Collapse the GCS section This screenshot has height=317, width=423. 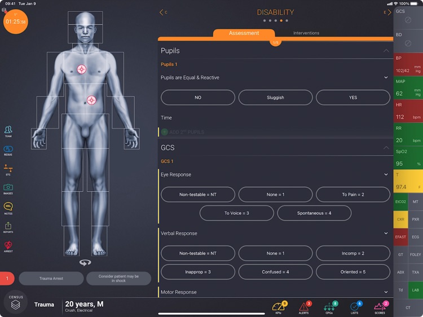(386, 148)
